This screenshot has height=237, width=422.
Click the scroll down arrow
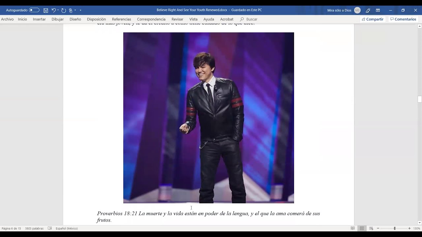click(x=420, y=223)
